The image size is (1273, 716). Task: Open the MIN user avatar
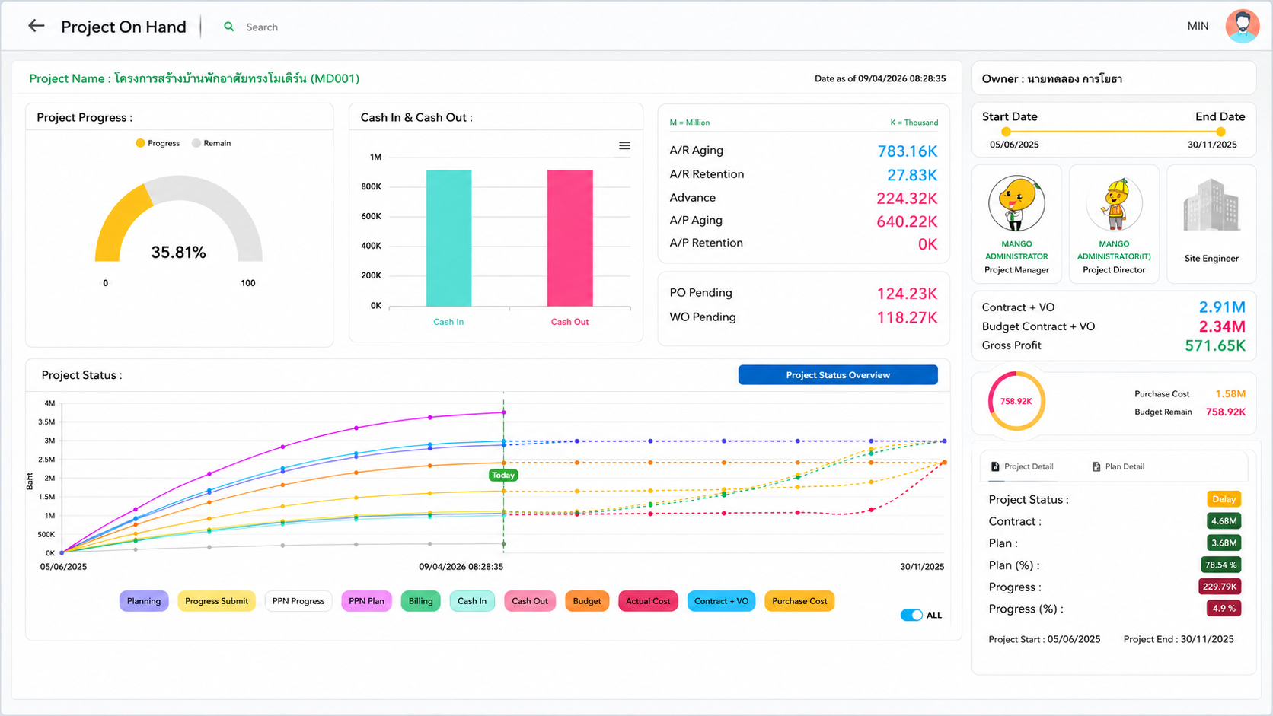pyautogui.click(x=1242, y=26)
